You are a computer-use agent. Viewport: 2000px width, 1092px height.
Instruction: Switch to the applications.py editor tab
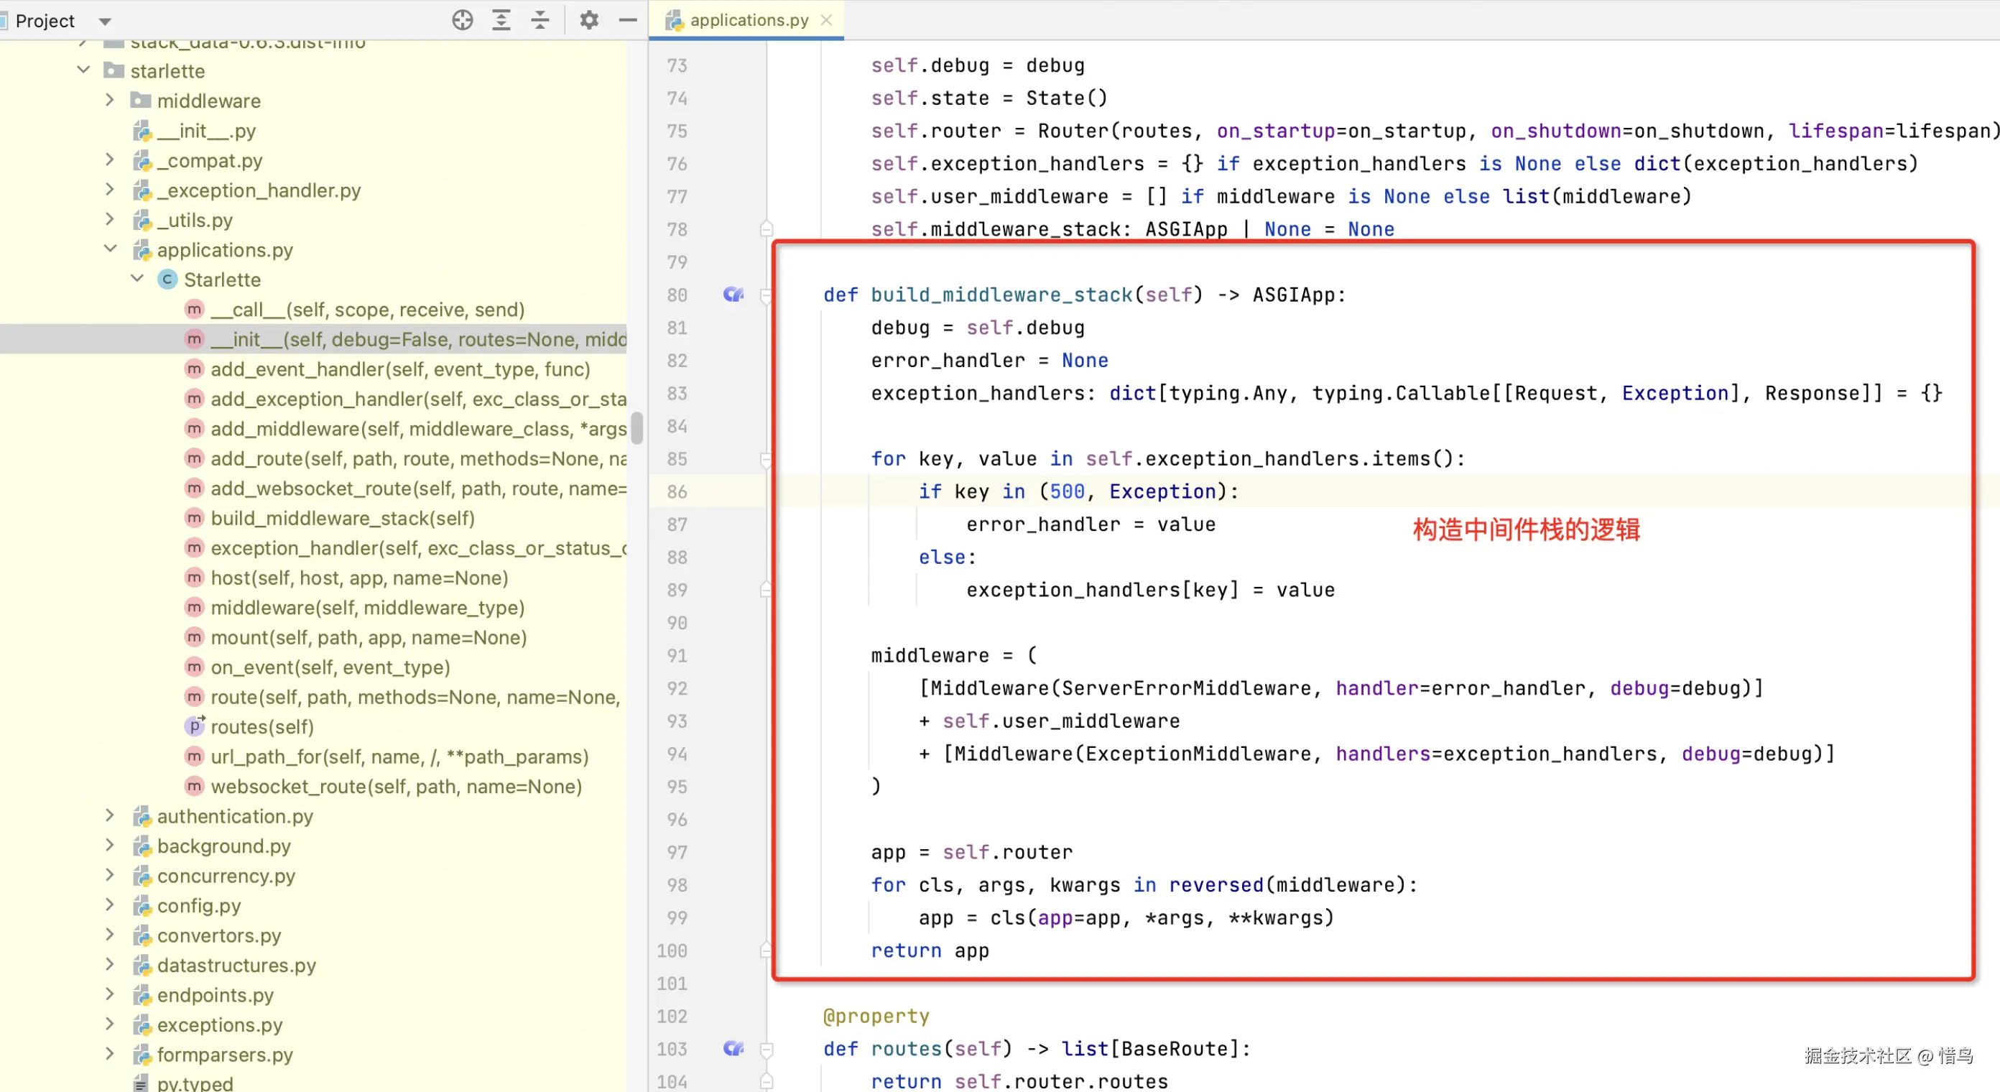(x=748, y=20)
